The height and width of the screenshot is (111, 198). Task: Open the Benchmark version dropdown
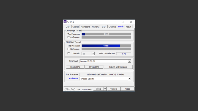(x=129, y=61)
